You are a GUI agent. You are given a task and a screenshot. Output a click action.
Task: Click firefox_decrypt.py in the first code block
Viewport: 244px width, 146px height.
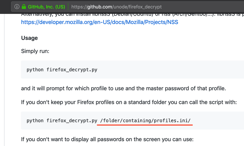[x=72, y=69]
